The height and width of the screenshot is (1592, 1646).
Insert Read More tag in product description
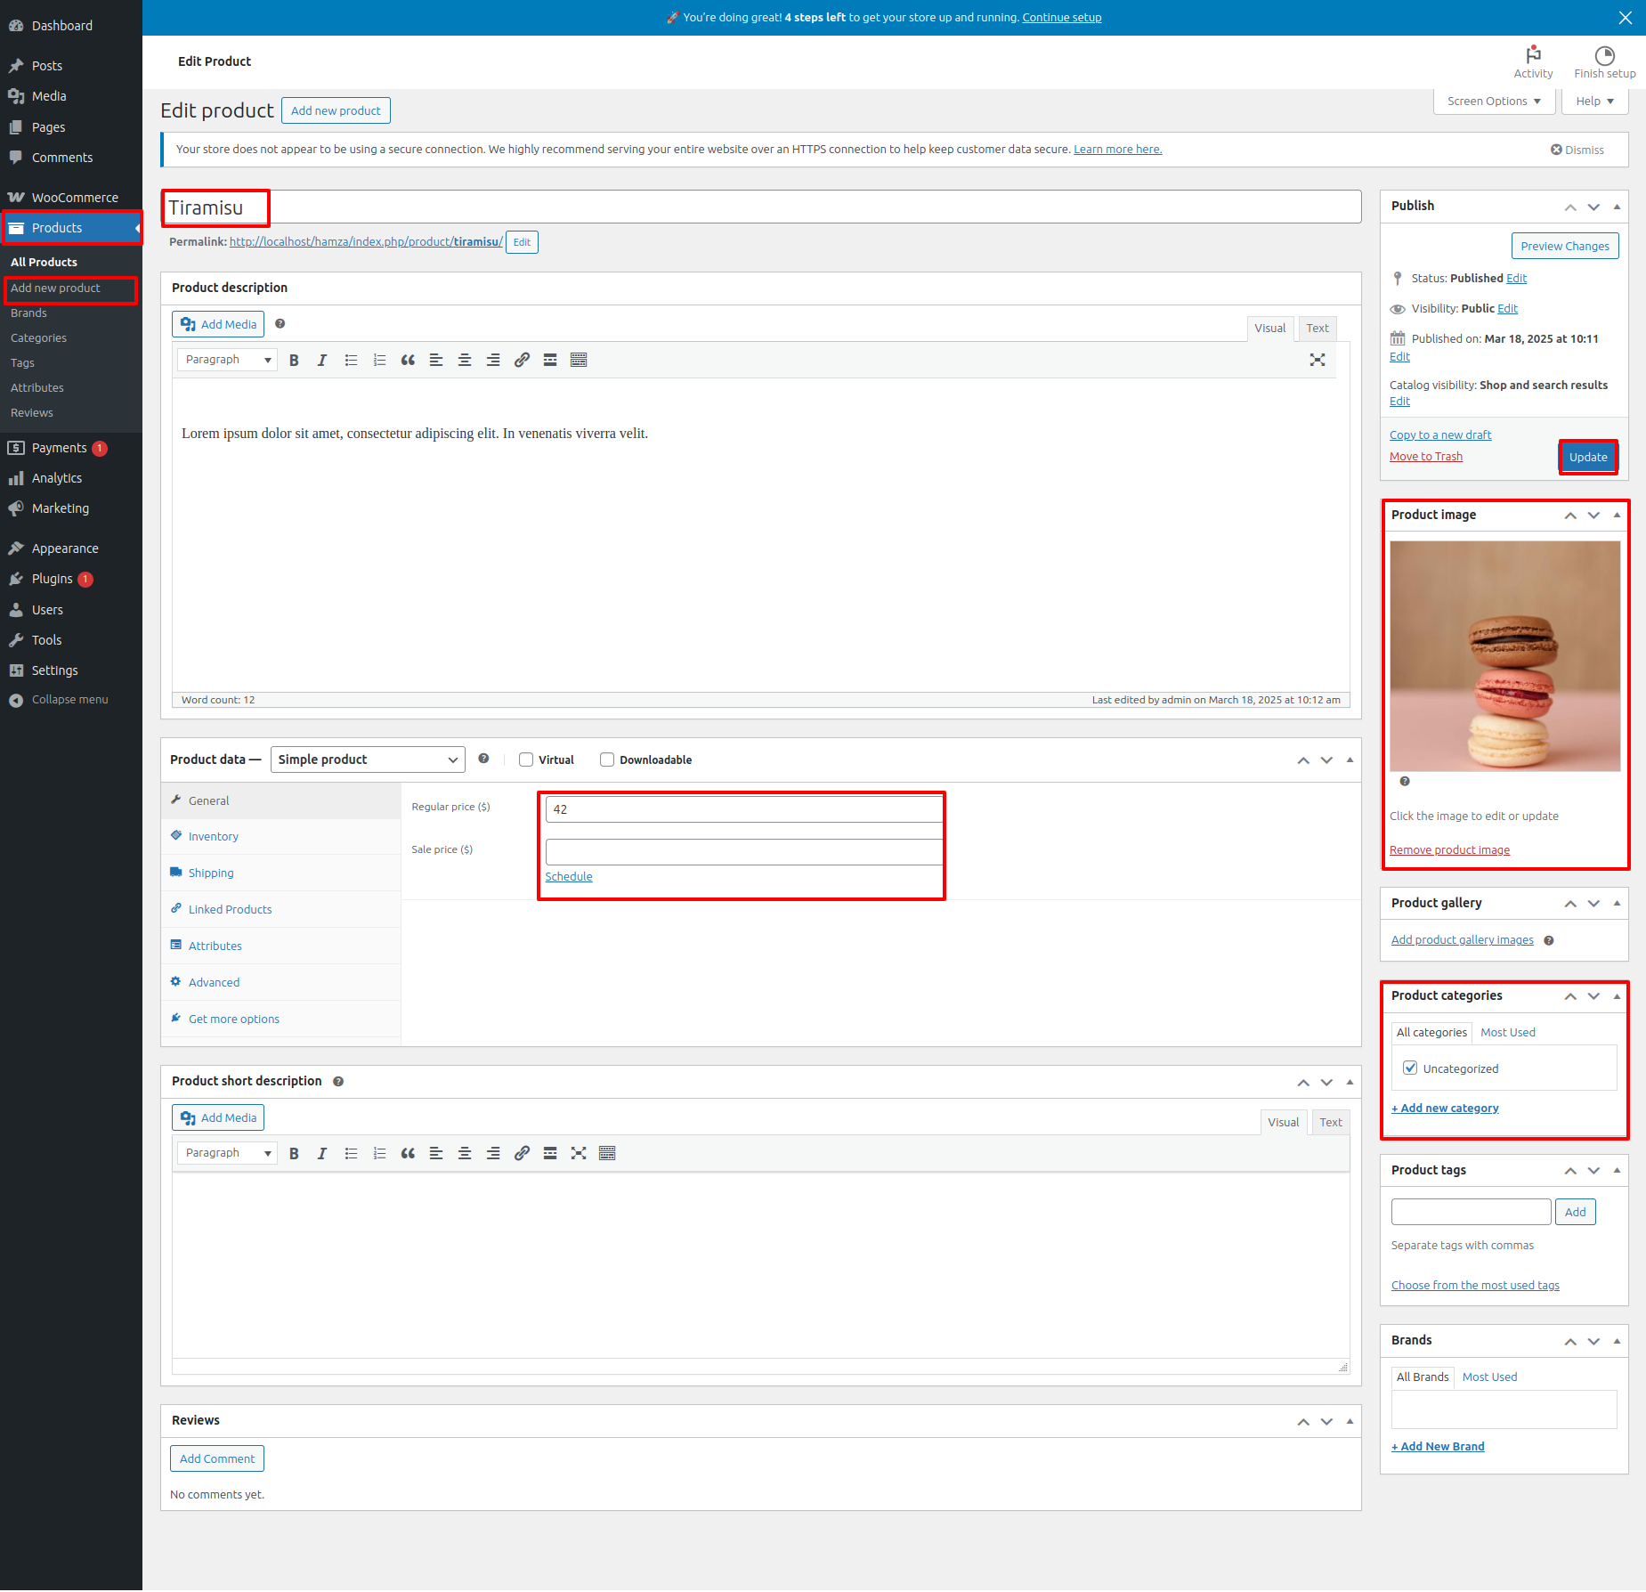pyautogui.click(x=550, y=360)
